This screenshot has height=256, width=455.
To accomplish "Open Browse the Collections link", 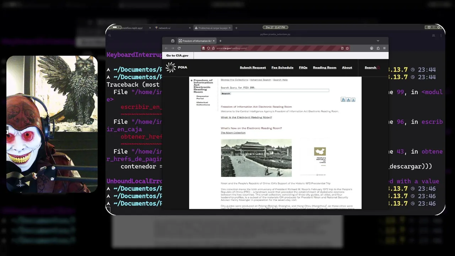I will coord(234,80).
